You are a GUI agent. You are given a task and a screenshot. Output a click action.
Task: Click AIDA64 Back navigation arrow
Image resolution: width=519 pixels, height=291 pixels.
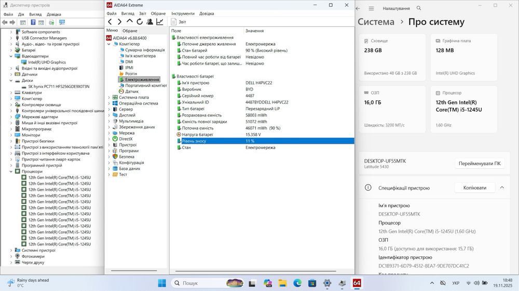tap(110, 22)
